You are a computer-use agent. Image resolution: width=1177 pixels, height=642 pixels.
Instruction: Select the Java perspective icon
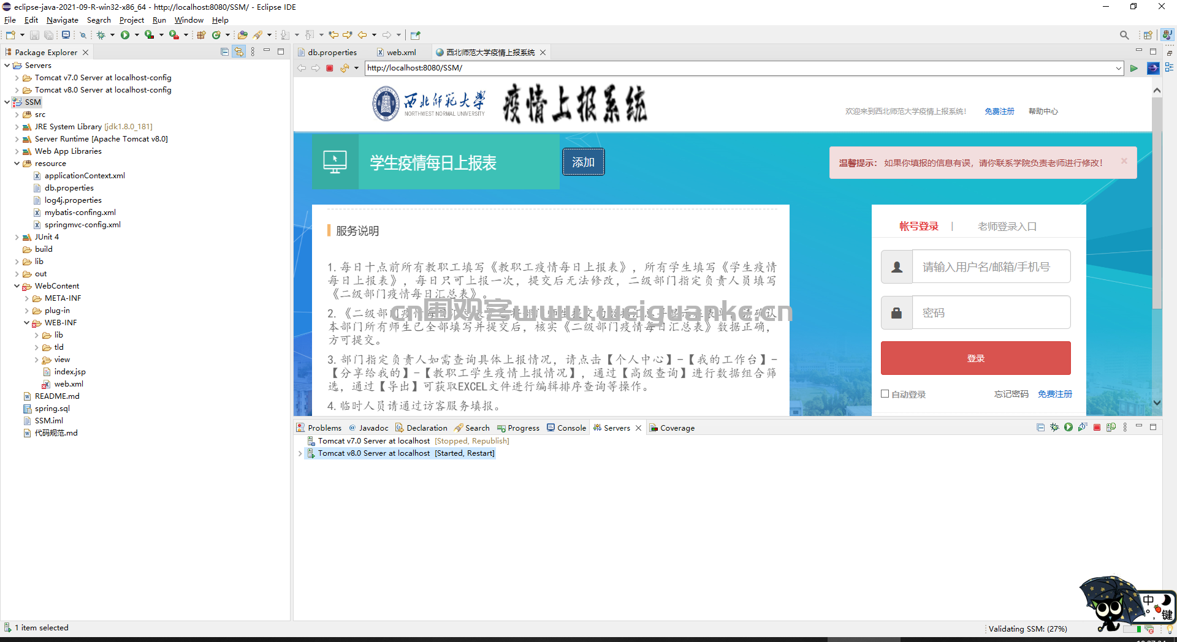(1168, 35)
